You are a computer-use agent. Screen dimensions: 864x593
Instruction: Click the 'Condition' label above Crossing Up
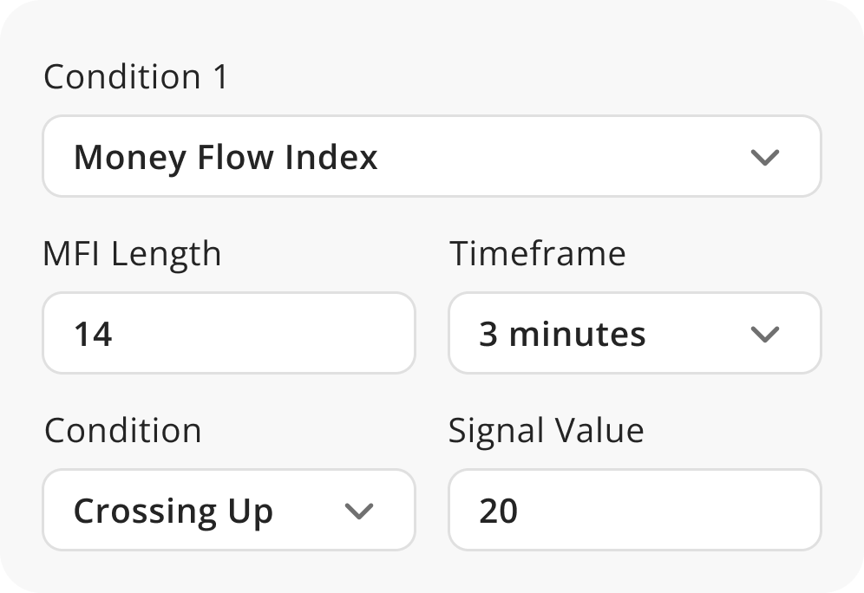pyautogui.click(x=122, y=430)
